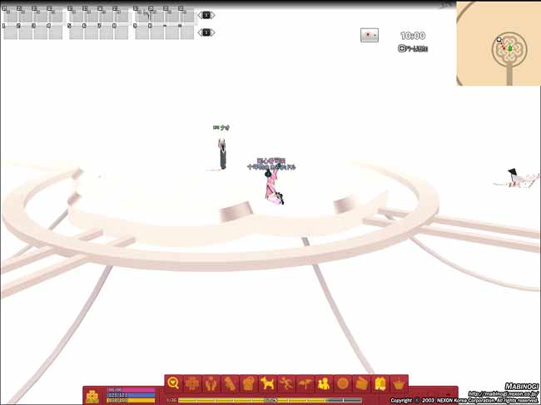Open the magnifier-with-heart character info icon
The width and height of the screenshot is (541, 405).
[x=174, y=383]
